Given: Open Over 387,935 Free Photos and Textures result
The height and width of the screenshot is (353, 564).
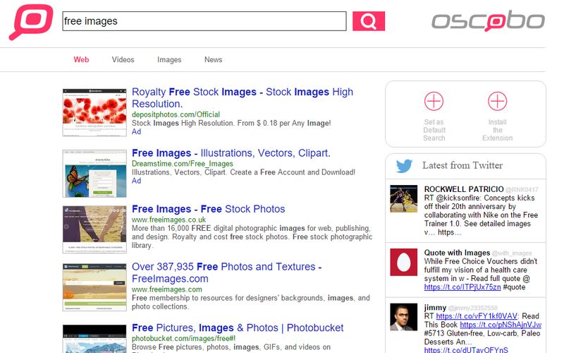Looking at the screenshot, I should tap(226, 273).
